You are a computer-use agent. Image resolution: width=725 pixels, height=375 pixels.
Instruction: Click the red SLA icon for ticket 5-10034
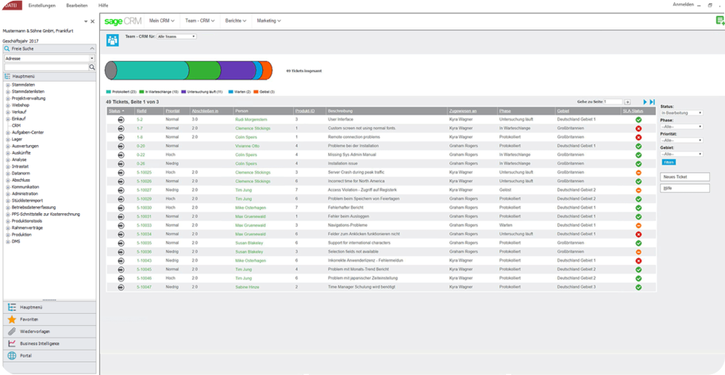click(638, 235)
